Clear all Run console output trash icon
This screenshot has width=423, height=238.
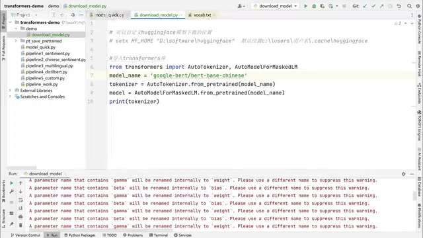coord(20,225)
